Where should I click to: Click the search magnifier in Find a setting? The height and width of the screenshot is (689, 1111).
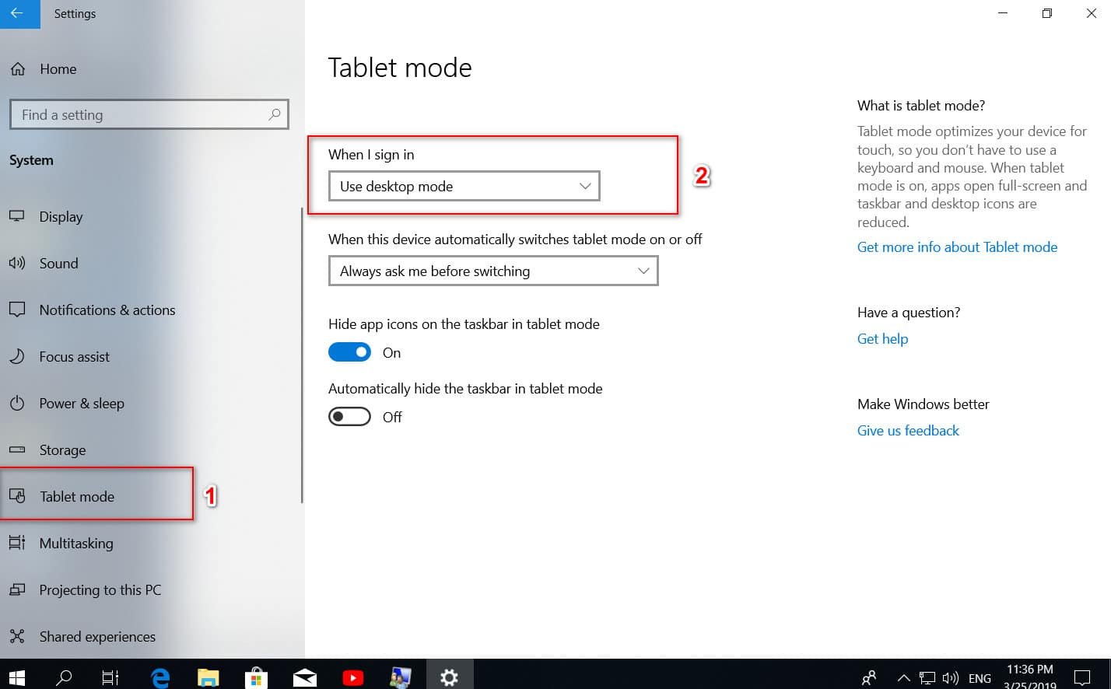click(274, 114)
